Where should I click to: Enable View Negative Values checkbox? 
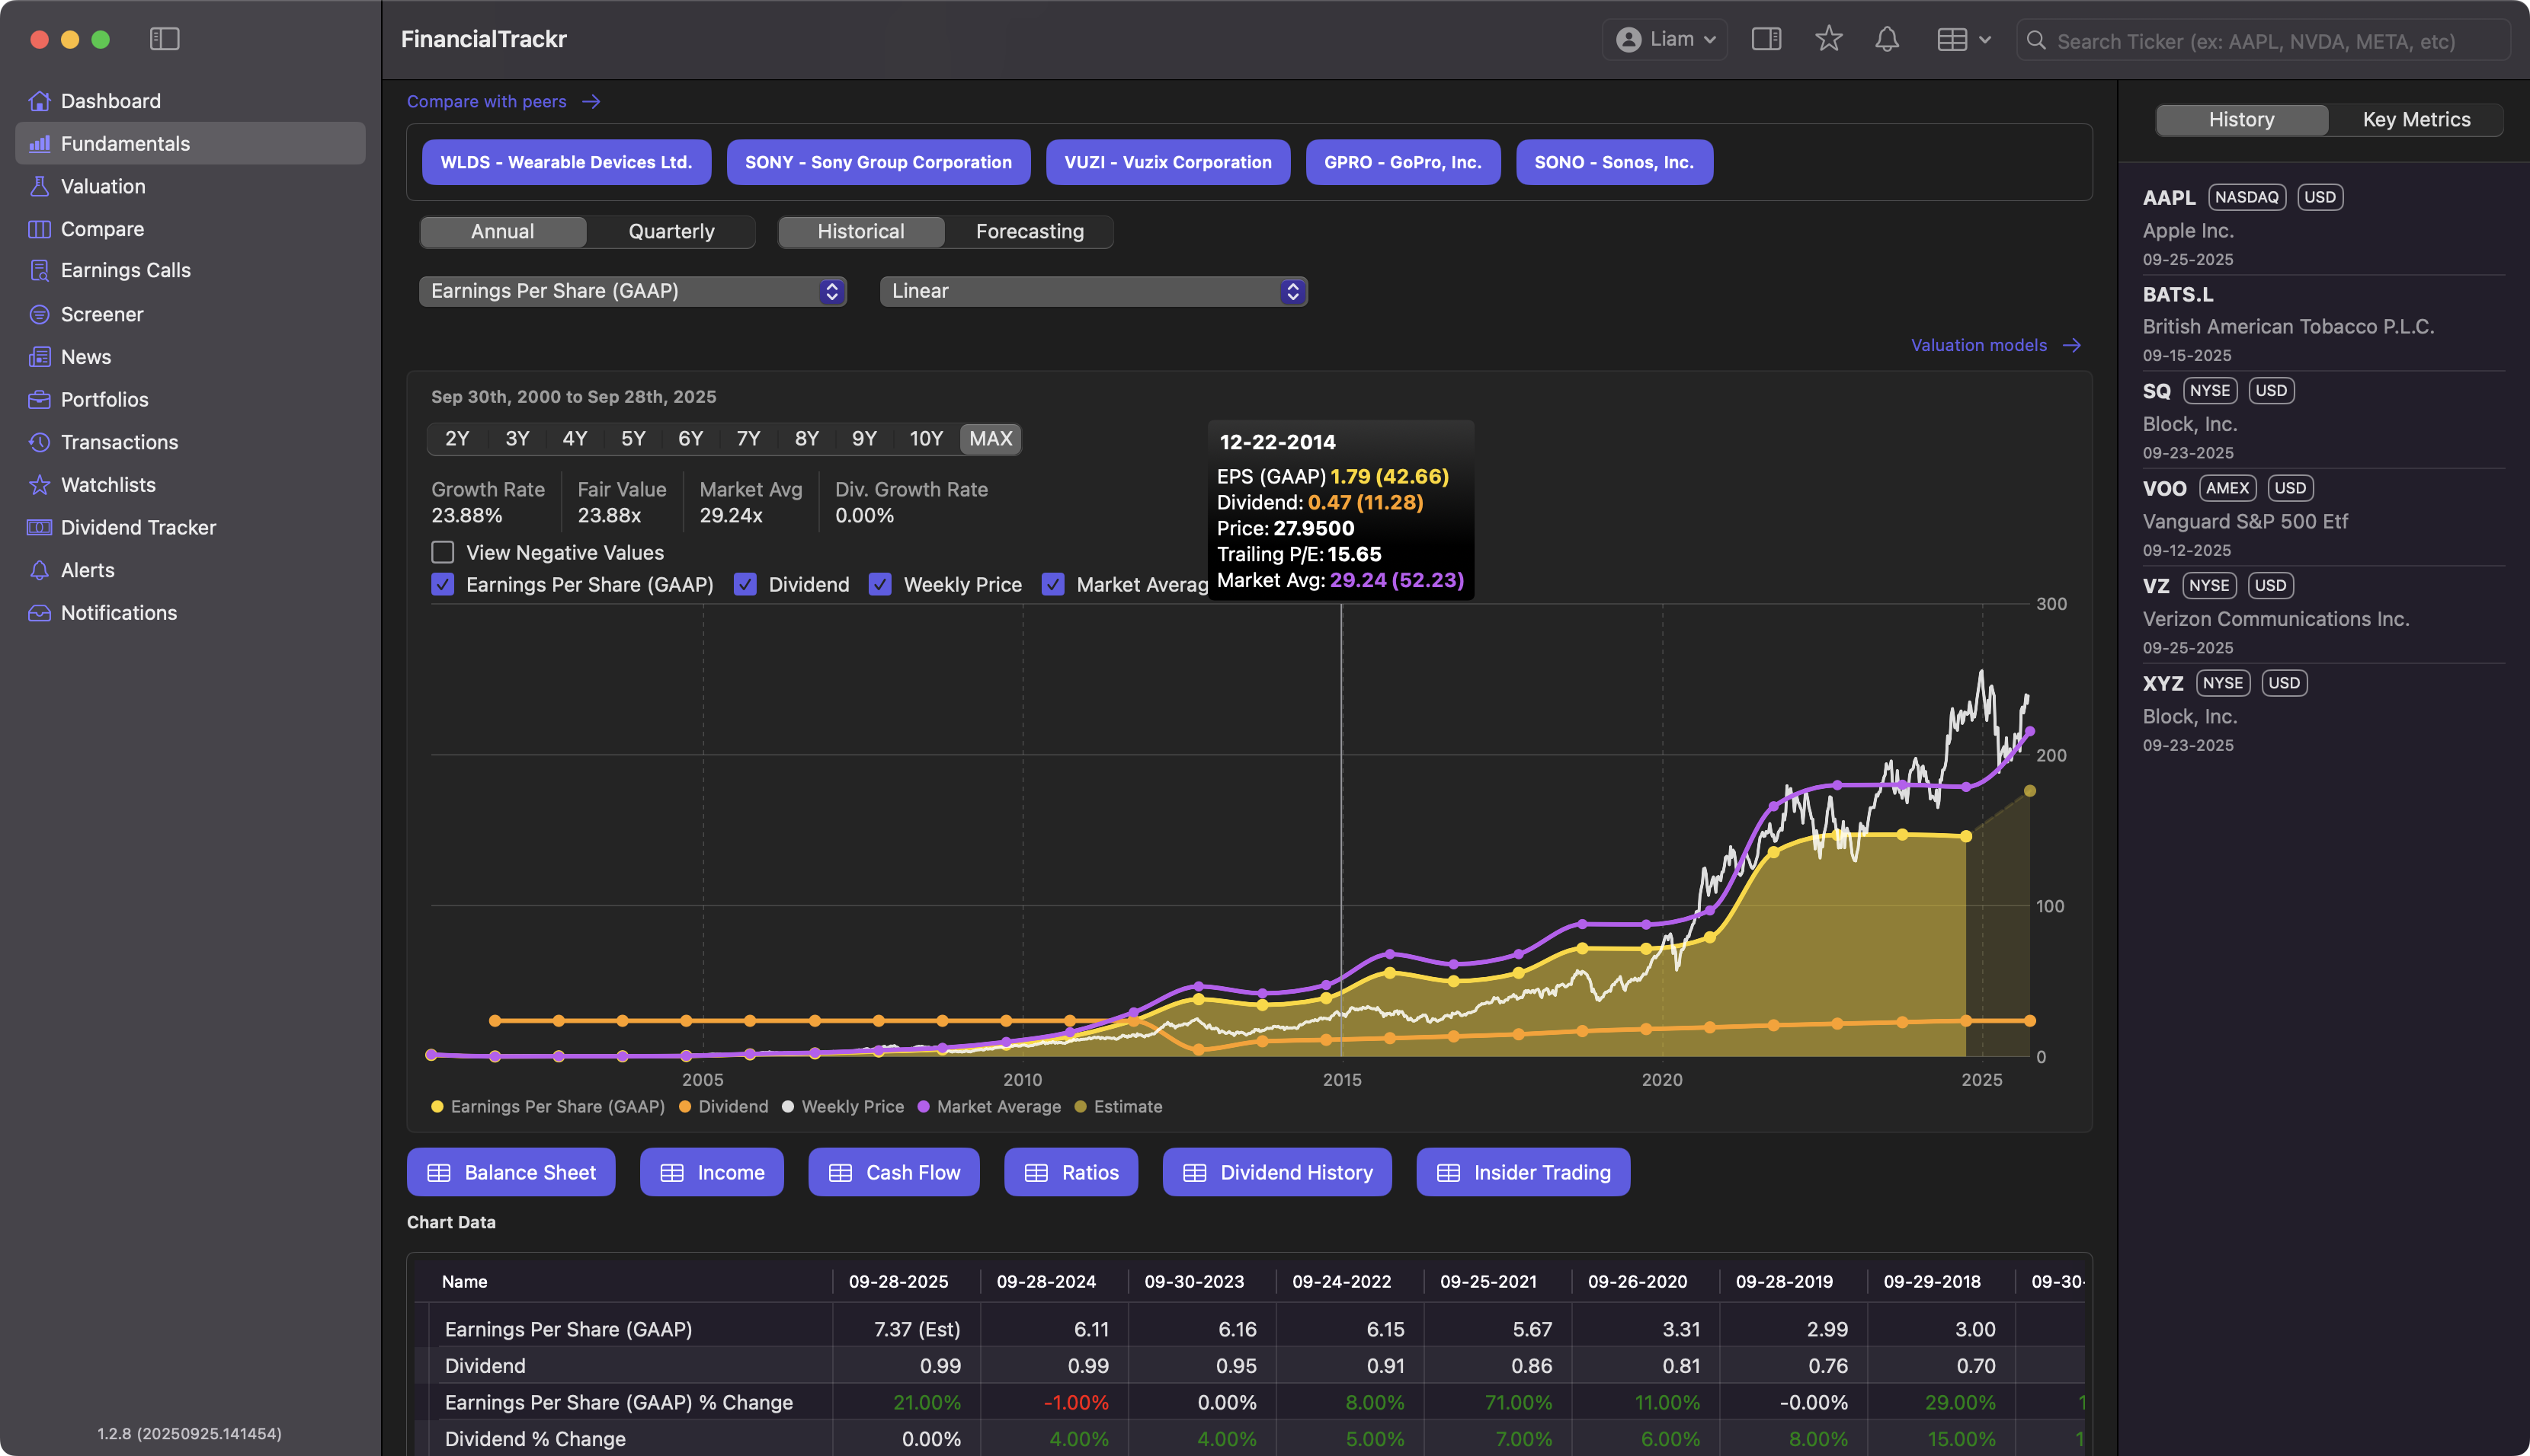(x=442, y=552)
